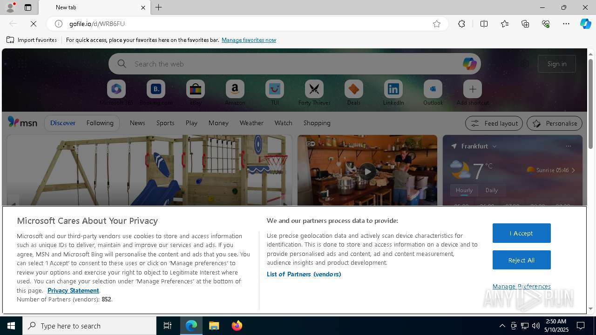
Task: Select the Discover feed tab
Action: coord(63,123)
